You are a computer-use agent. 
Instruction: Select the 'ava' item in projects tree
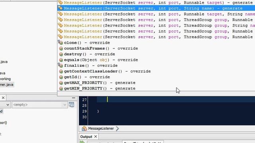point(3,73)
